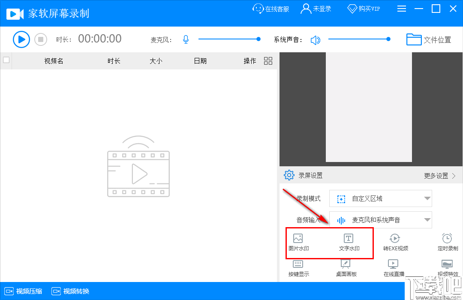Open the 音频输入 audio input dropdown
The image size is (463, 300).
pyautogui.click(x=380, y=220)
